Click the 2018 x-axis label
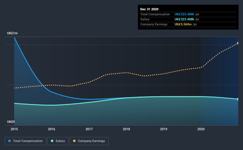Viewport: 243px width, 150px height. click(126, 129)
